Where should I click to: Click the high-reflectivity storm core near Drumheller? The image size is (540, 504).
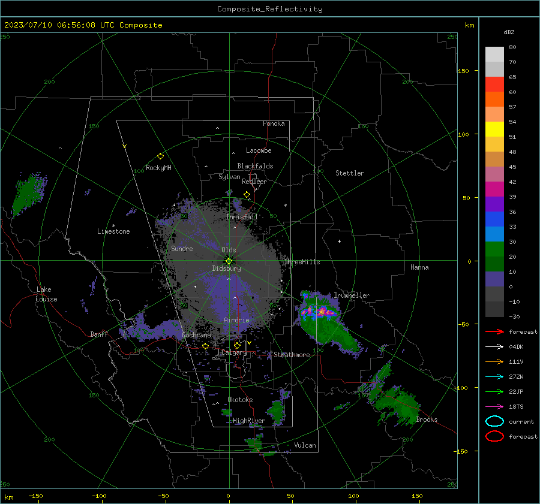(x=320, y=312)
